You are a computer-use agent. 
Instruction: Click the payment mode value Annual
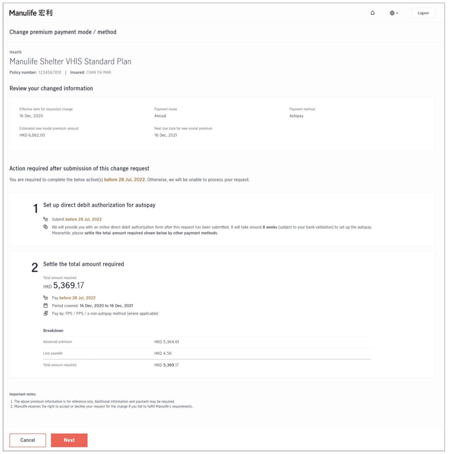point(160,116)
